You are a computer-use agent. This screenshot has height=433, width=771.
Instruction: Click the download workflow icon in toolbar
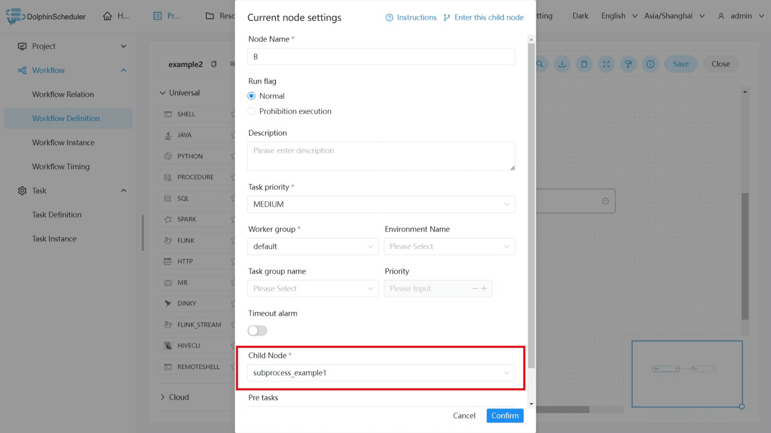[562, 64]
